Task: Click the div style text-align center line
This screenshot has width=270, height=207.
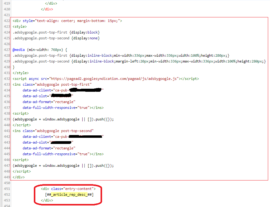Action: pos(67,21)
